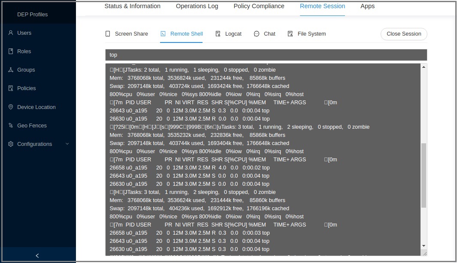
Task: Switch to the Operations Log tab
Action: pos(197,6)
